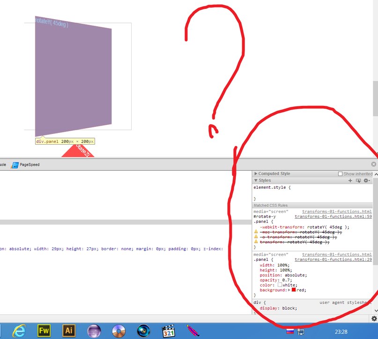Screen dimensions: 378x339
Task: Collapse the Styles section
Action: (256, 180)
